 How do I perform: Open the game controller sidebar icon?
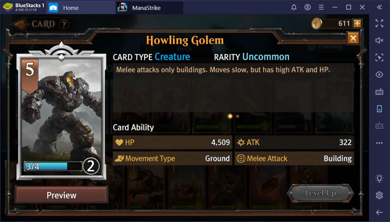[x=379, y=126]
